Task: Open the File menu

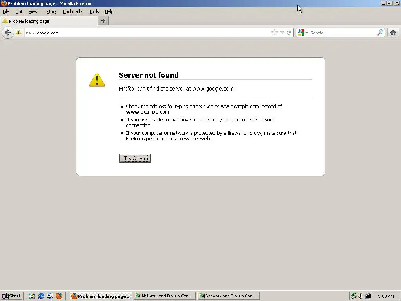Action: (x=6, y=11)
